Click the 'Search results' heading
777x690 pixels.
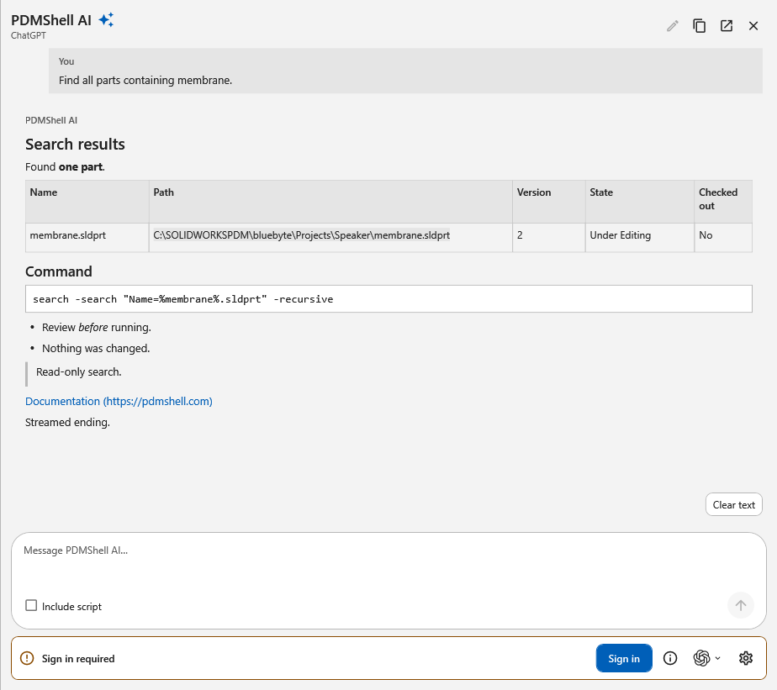[75, 145]
